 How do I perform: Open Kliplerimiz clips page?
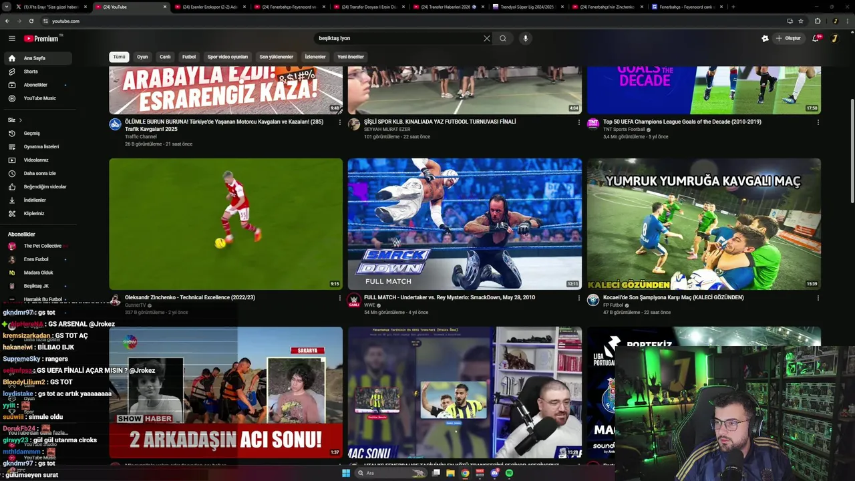coord(38,213)
